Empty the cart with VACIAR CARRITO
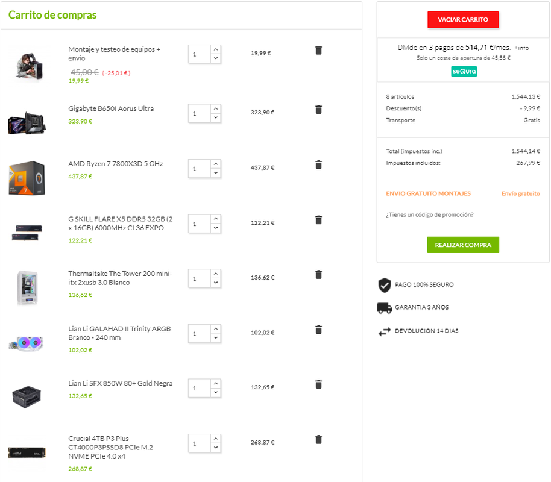Image resolution: width=551 pixels, height=482 pixels. 463,20
